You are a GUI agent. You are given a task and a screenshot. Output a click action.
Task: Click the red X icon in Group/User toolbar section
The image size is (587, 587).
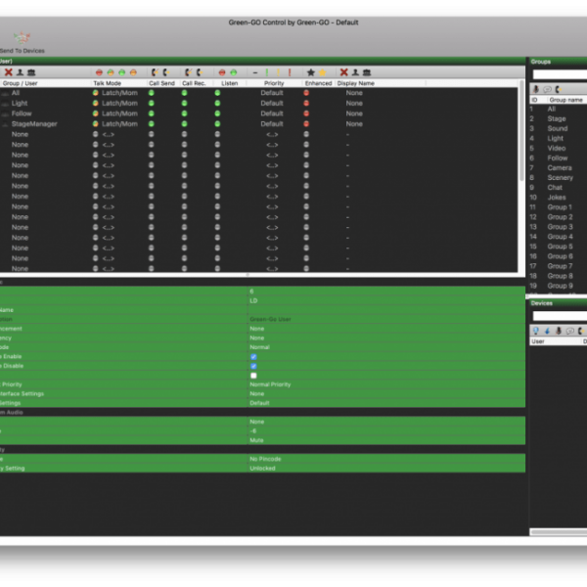click(x=8, y=72)
